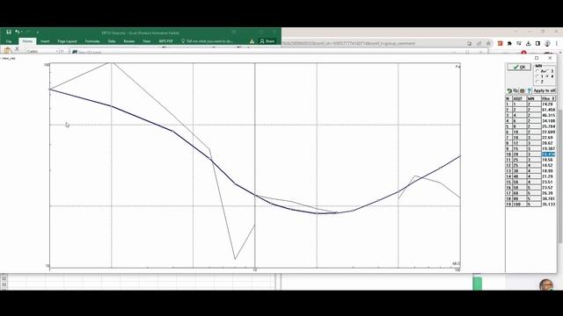Click the green undo arrow icon in dialog

click(x=509, y=91)
